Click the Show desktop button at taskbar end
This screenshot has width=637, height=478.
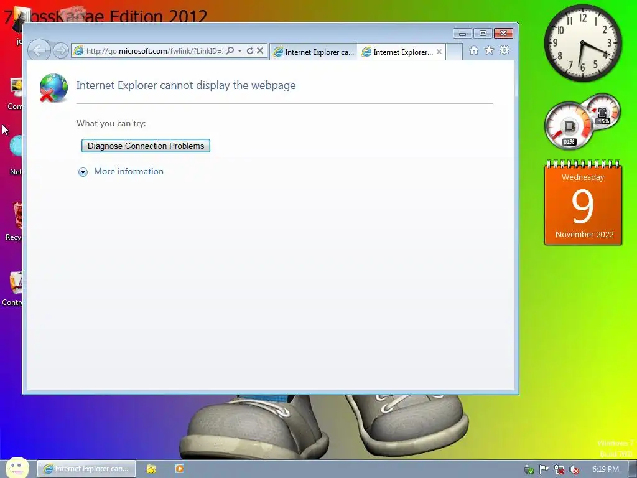click(x=633, y=469)
